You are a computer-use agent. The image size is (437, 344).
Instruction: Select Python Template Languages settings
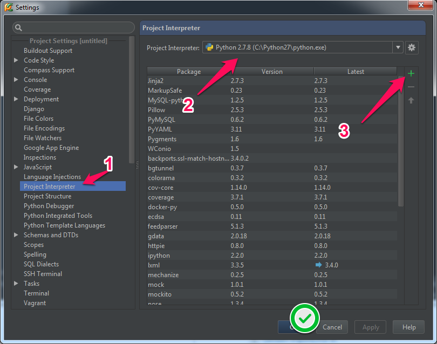coord(65,225)
